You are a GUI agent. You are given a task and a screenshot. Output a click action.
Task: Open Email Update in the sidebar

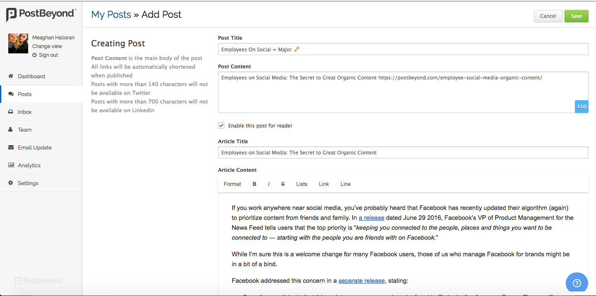(x=41, y=147)
